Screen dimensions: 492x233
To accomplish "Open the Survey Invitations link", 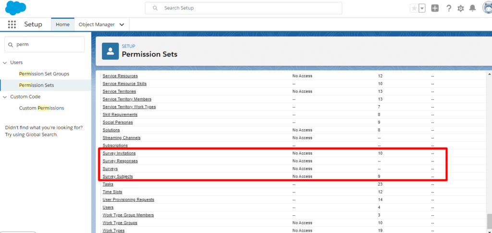I will point(119,153).
